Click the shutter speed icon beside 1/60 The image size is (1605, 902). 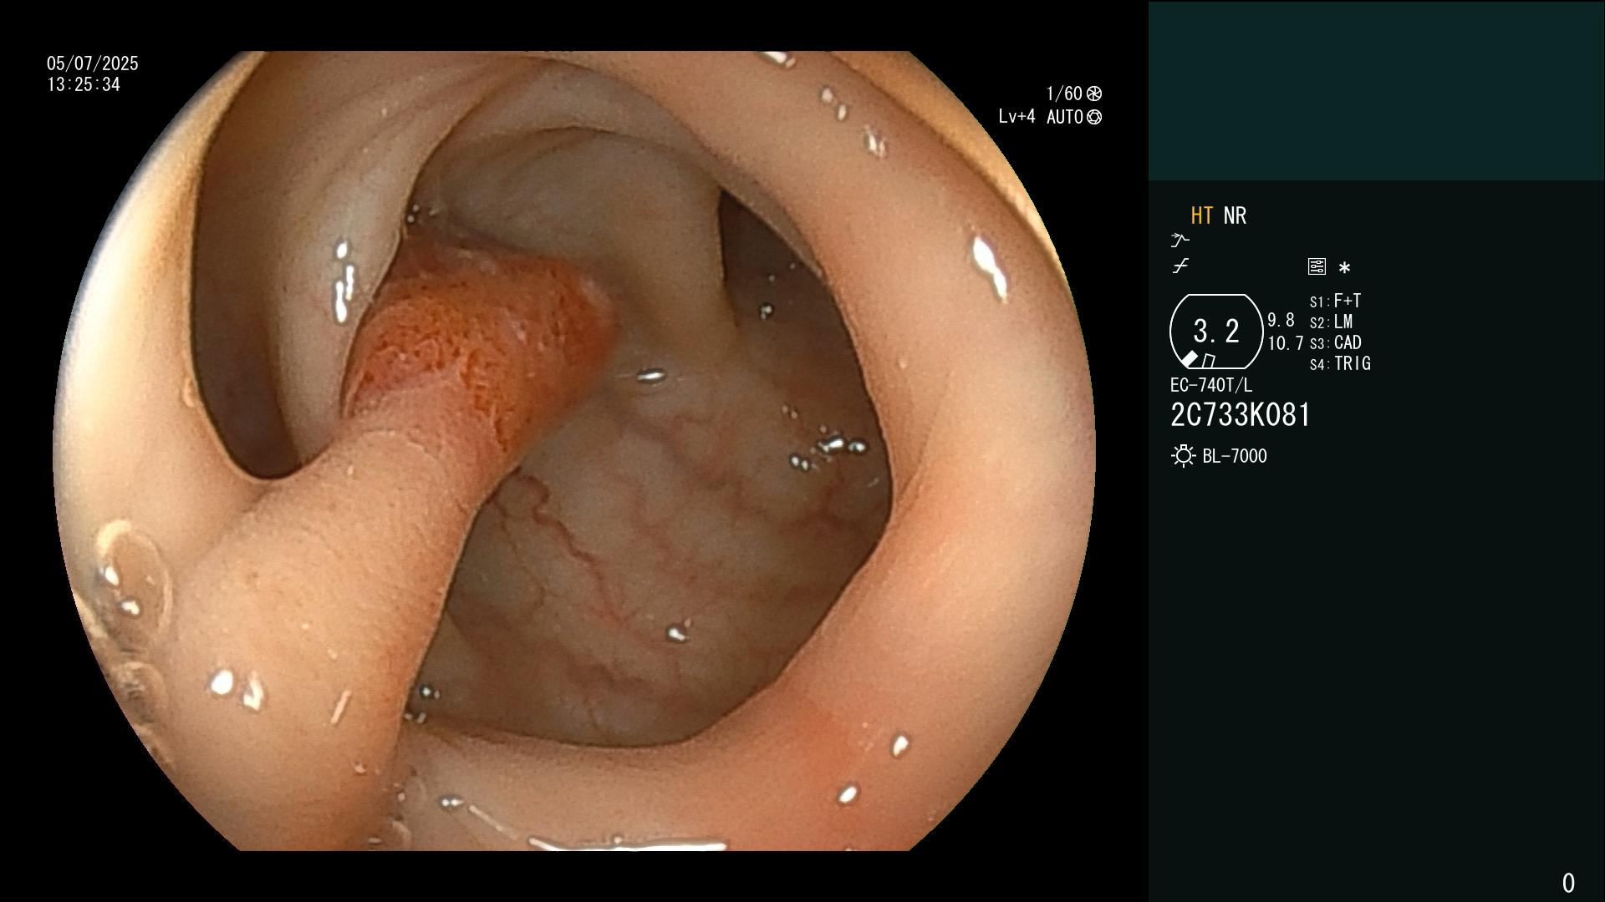coord(1094,94)
